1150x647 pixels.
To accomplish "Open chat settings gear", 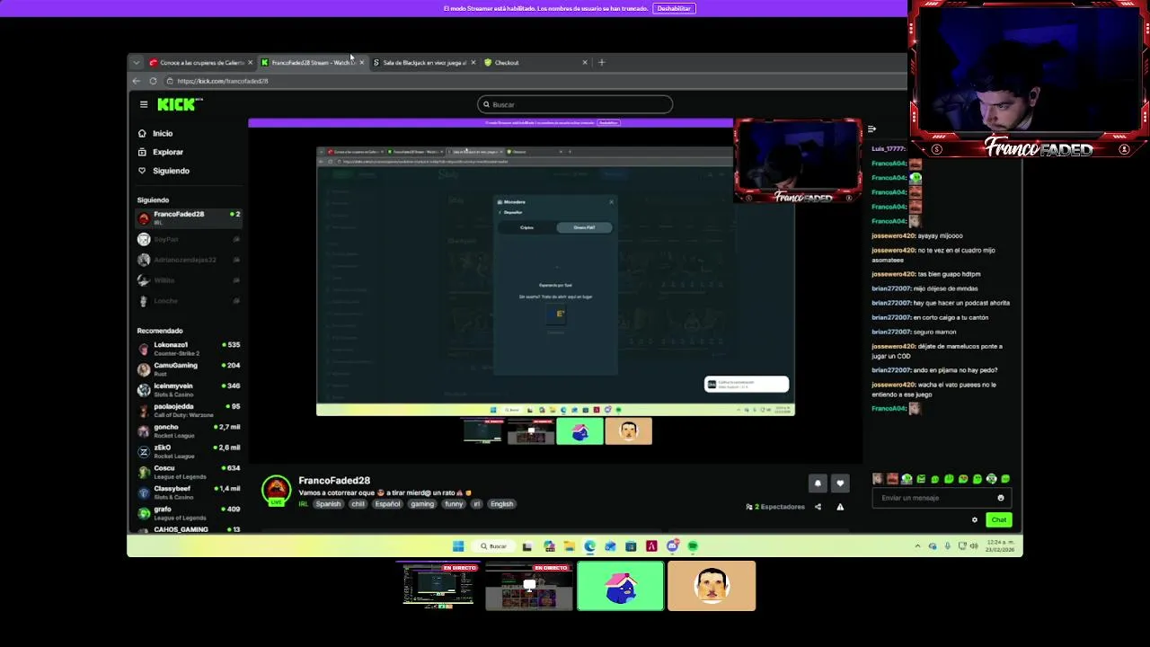I will (975, 519).
